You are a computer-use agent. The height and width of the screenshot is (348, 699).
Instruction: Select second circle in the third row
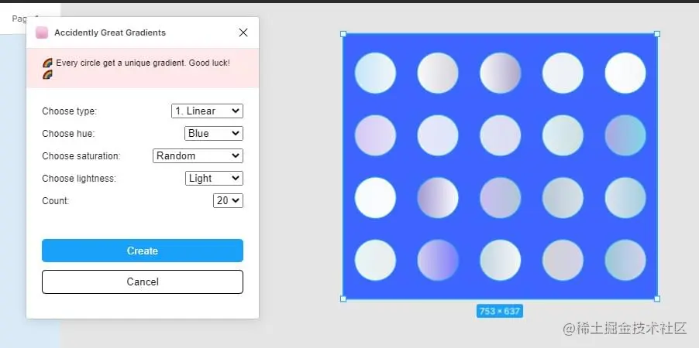point(438,197)
